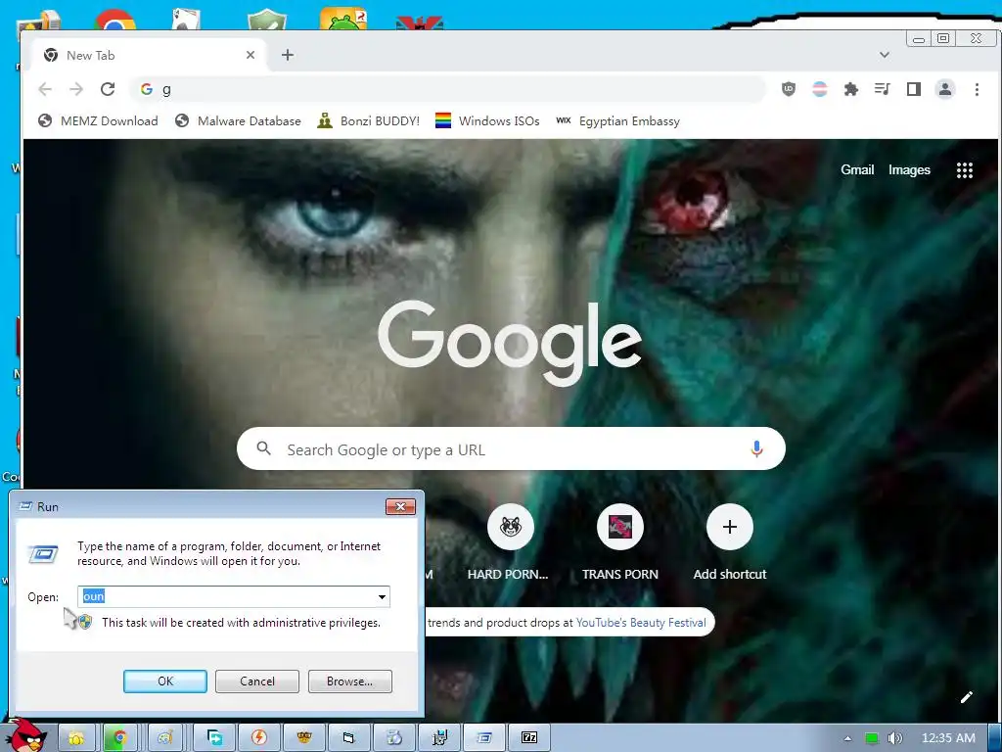Click the Google search box
This screenshot has height=752, width=1002.
tap(511, 448)
